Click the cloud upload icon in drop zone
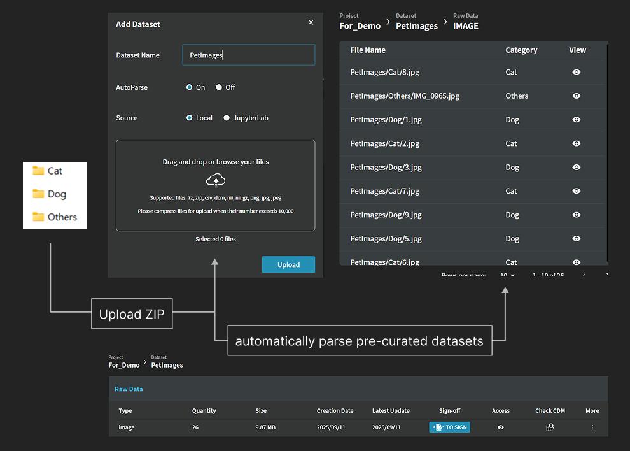The width and height of the screenshot is (630, 451). 216,180
